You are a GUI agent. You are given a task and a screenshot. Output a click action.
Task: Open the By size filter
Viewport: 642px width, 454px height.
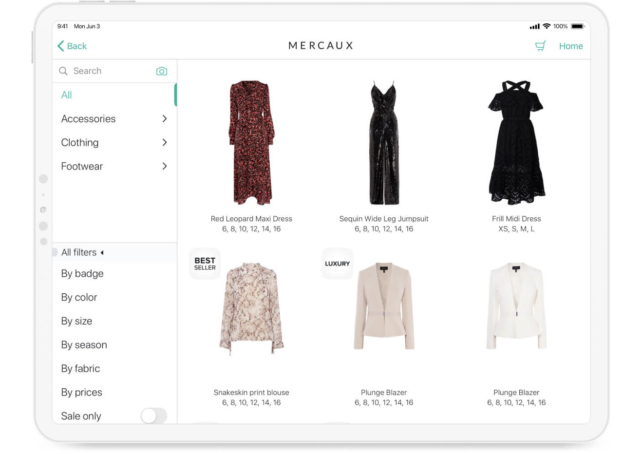[x=76, y=321]
